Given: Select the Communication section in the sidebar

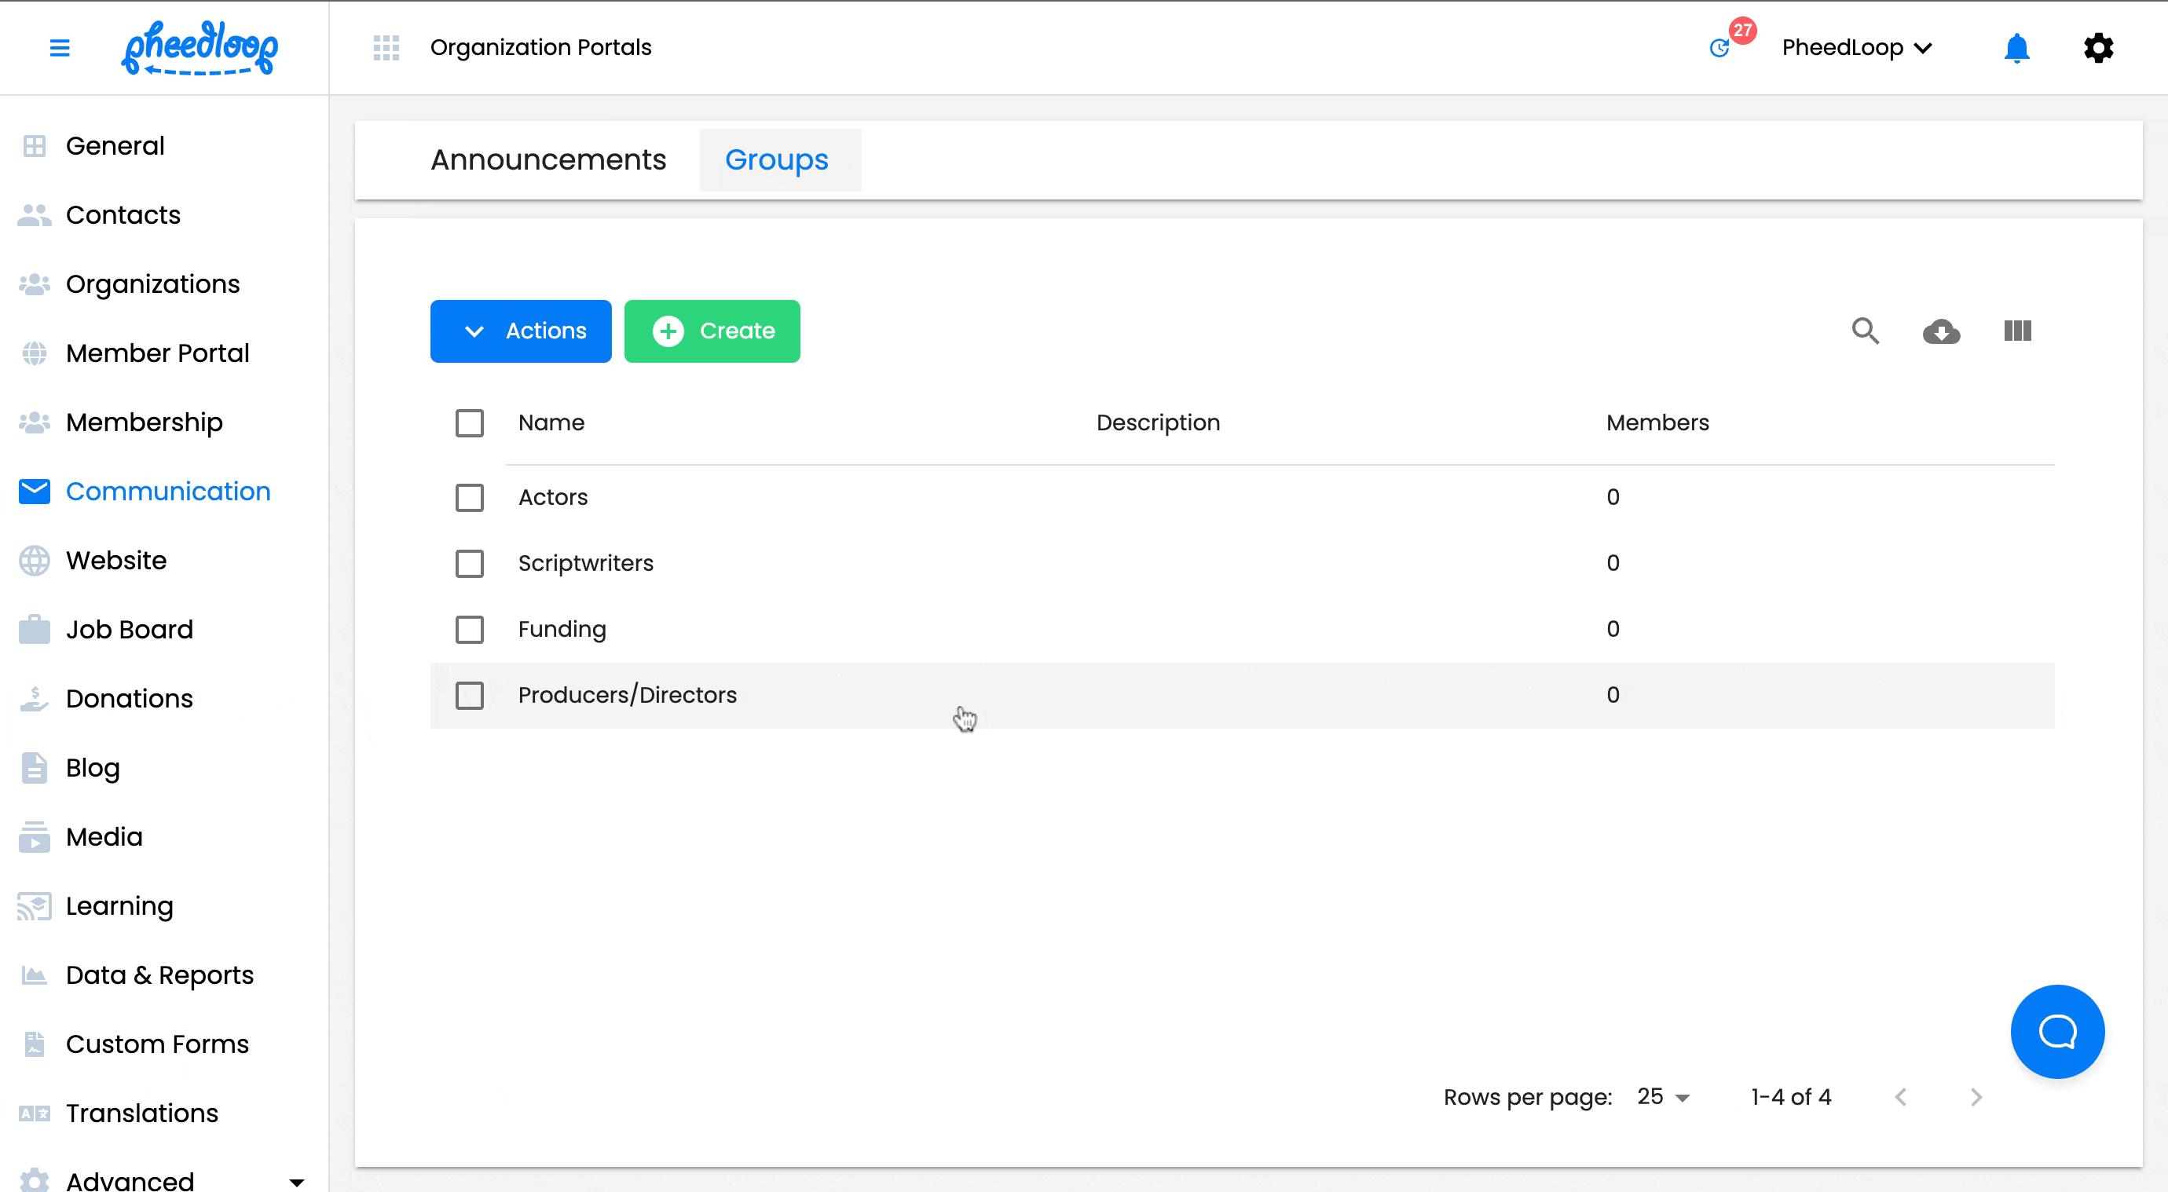Looking at the screenshot, I should (x=167, y=491).
